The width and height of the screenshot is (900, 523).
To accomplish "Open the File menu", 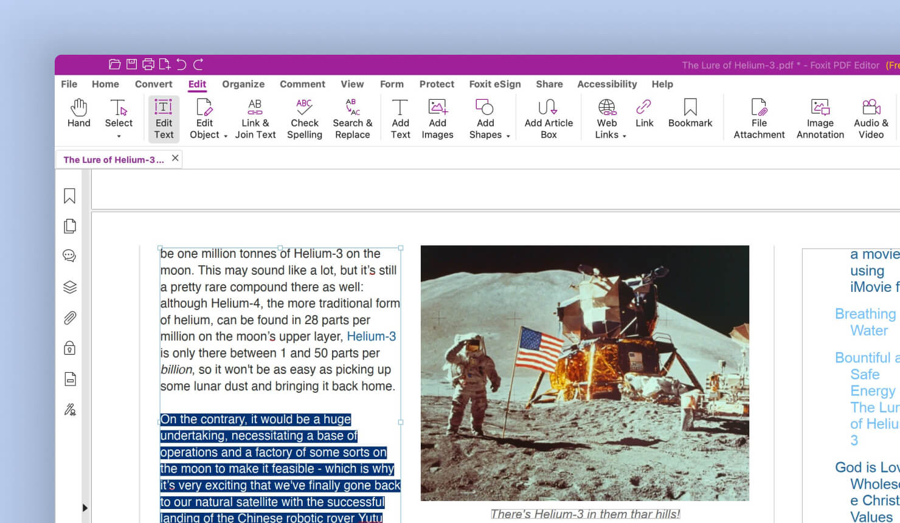I will click(x=69, y=84).
